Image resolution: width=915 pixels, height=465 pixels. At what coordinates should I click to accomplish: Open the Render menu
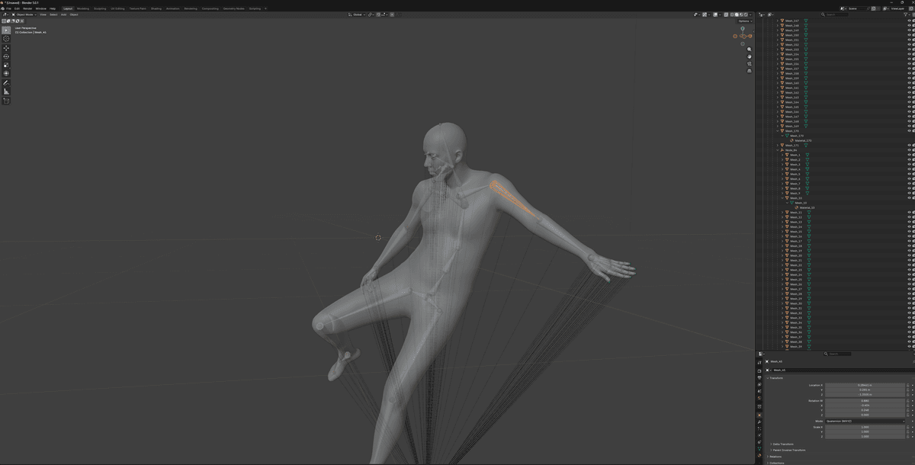(x=27, y=8)
